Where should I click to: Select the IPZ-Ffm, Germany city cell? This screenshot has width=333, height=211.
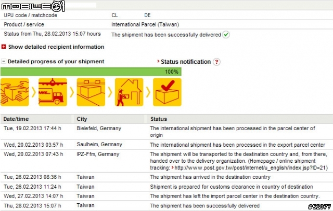click(x=98, y=154)
